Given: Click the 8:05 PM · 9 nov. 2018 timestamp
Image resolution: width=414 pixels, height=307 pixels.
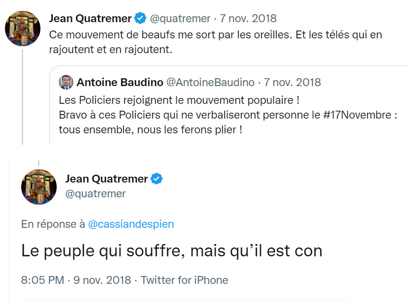Looking at the screenshot, I should point(76,280).
